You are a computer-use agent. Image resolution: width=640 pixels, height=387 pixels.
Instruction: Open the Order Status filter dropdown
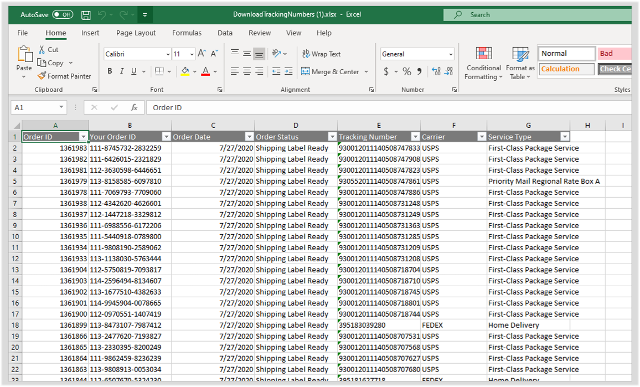point(332,137)
